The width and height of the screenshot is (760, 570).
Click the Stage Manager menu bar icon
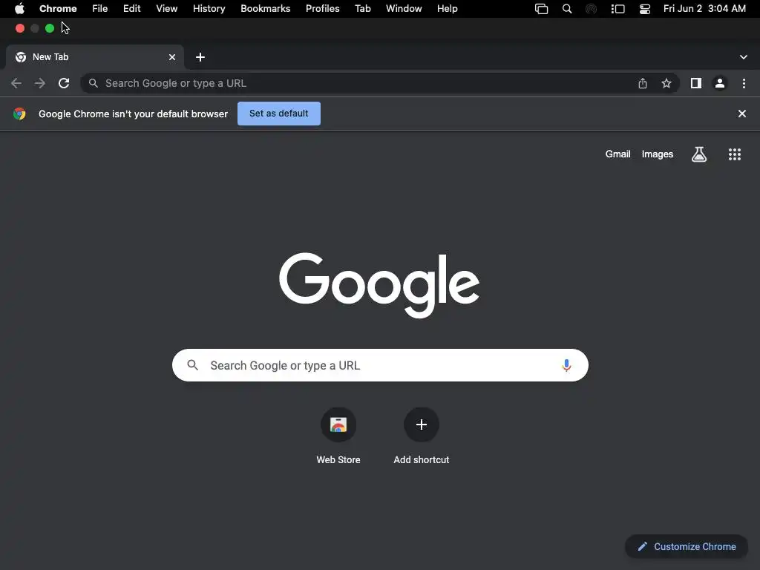[617, 9]
